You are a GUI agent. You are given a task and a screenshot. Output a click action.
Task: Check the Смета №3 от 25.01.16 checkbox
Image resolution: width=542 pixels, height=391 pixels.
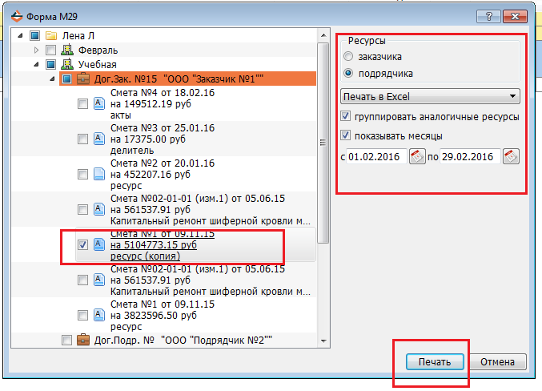point(82,139)
